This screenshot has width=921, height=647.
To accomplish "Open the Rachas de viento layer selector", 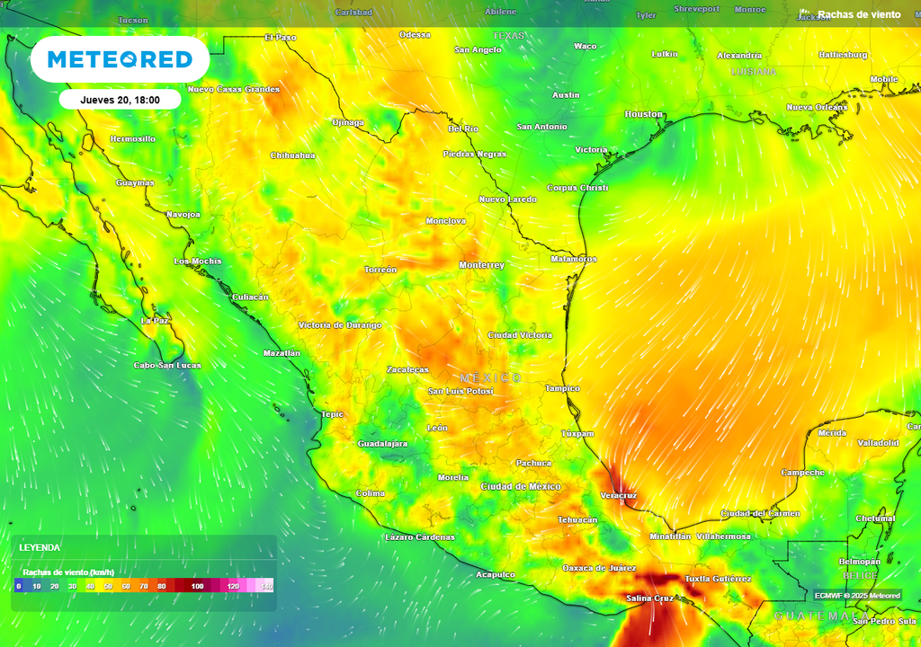I will coord(861,13).
